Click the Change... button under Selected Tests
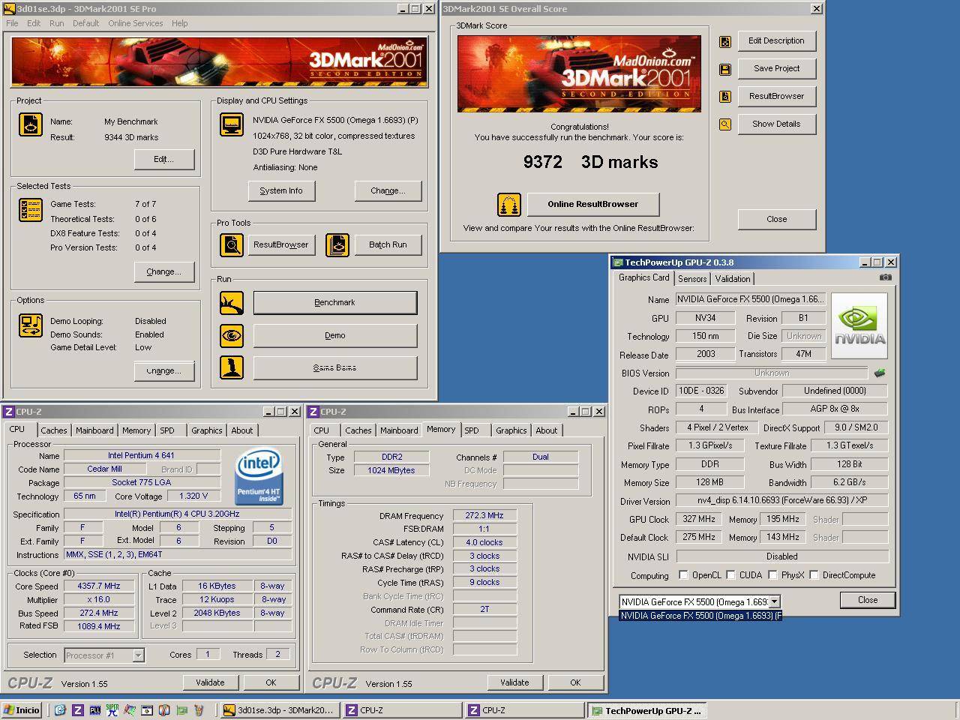This screenshot has height=720, width=960. (164, 271)
